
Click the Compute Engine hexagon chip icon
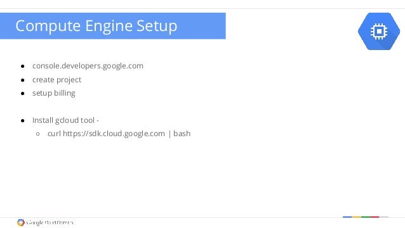pos(379,31)
